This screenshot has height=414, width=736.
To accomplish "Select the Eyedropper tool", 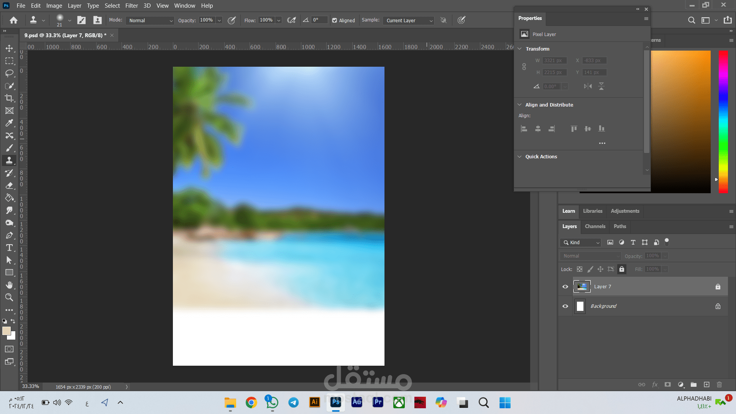I will tap(9, 123).
